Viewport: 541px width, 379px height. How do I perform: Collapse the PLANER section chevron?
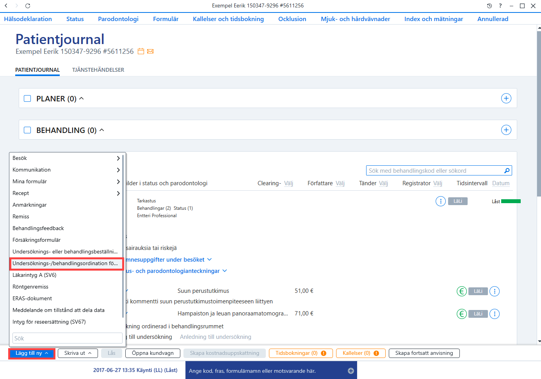[x=82, y=98]
